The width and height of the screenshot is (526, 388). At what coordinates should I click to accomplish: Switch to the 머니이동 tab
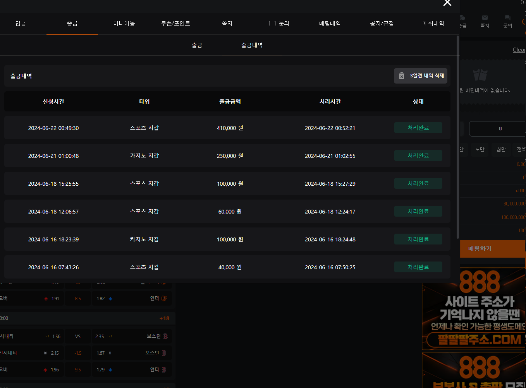pyautogui.click(x=124, y=24)
